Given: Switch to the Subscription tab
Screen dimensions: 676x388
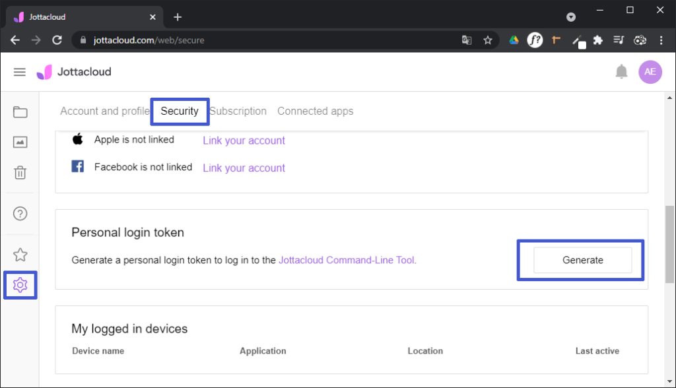Looking at the screenshot, I should (238, 112).
